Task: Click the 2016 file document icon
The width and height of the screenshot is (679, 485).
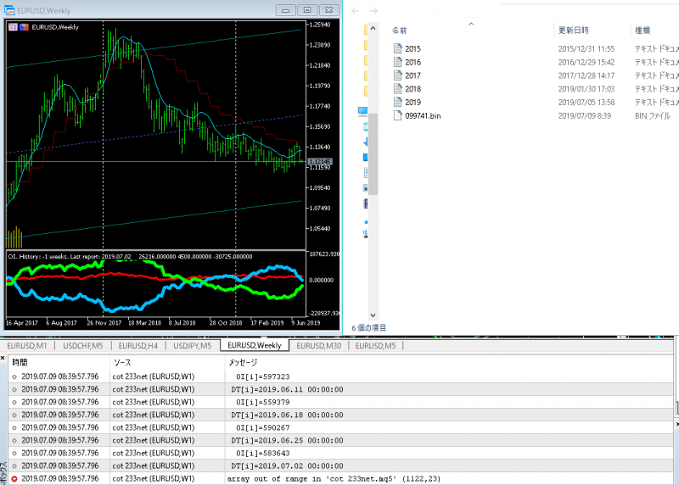Action: coord(397,62)
